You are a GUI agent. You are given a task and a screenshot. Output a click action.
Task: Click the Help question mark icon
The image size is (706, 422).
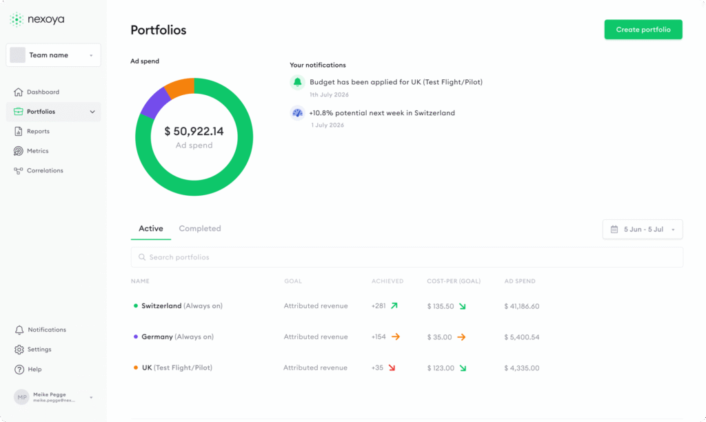pyautogui.click(x=19, y=370)
